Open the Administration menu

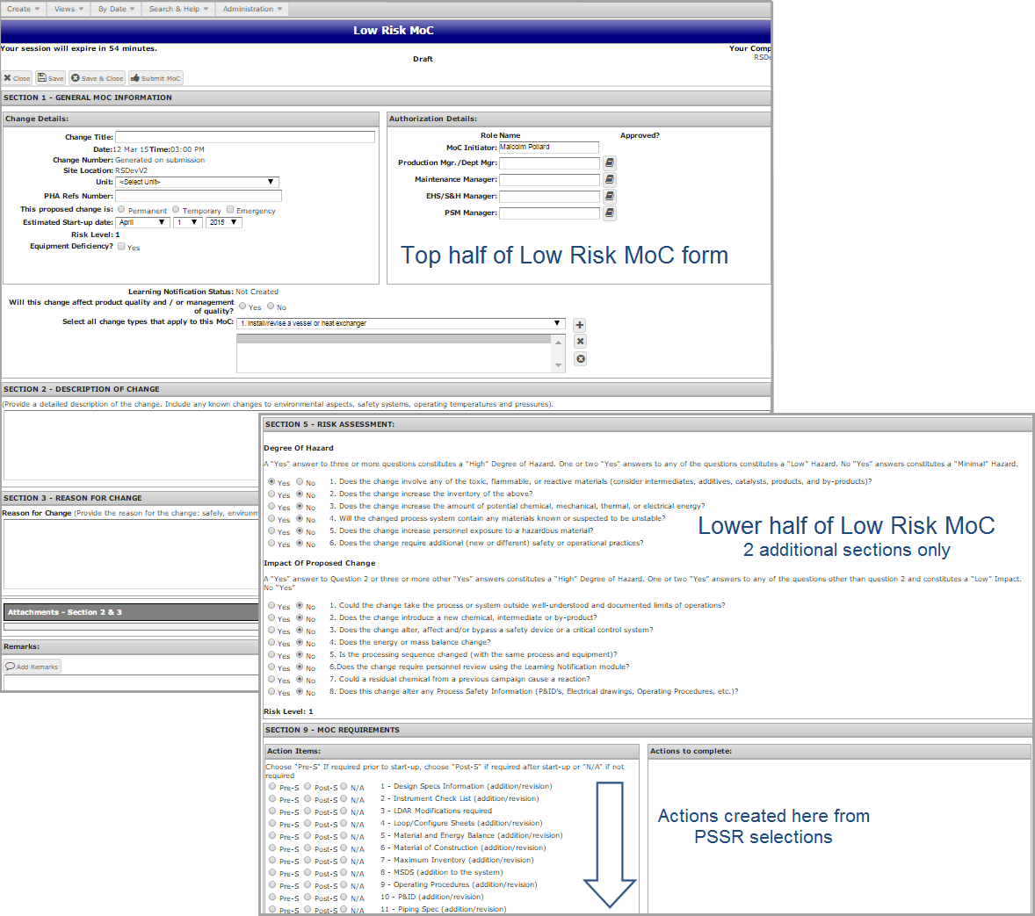pos(252,9)
